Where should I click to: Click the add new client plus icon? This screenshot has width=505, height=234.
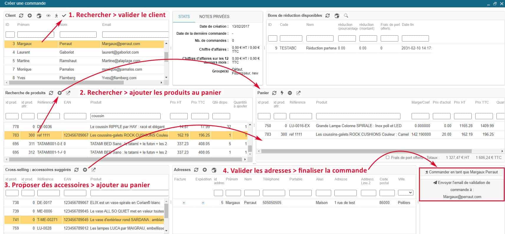[30, 16]
